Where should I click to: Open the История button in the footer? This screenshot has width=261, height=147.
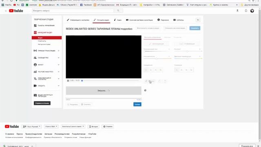coord(93,127)
